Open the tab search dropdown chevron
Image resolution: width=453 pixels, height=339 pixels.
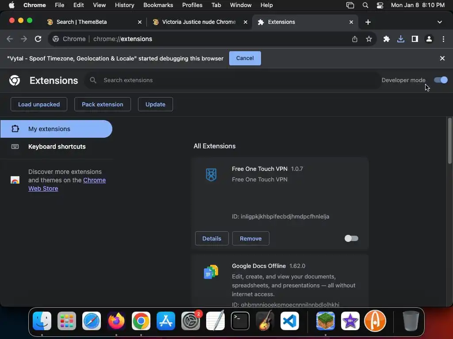coord(440,22)
